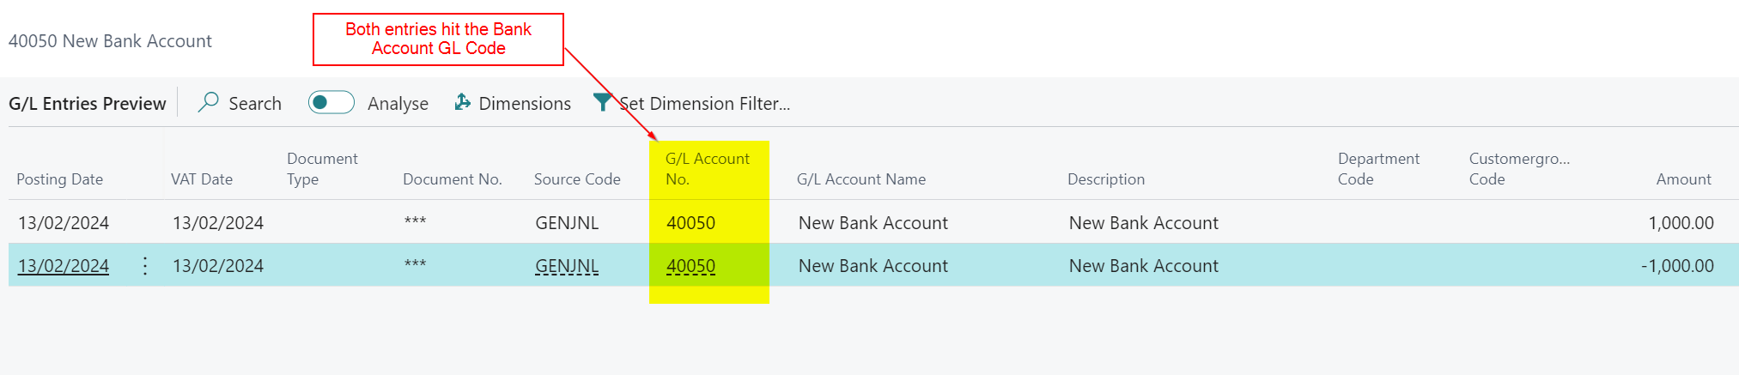The height and width of the screenshot is (375, 1739).
Task: Open G/L Account No. column header menu
Action: 707,169
